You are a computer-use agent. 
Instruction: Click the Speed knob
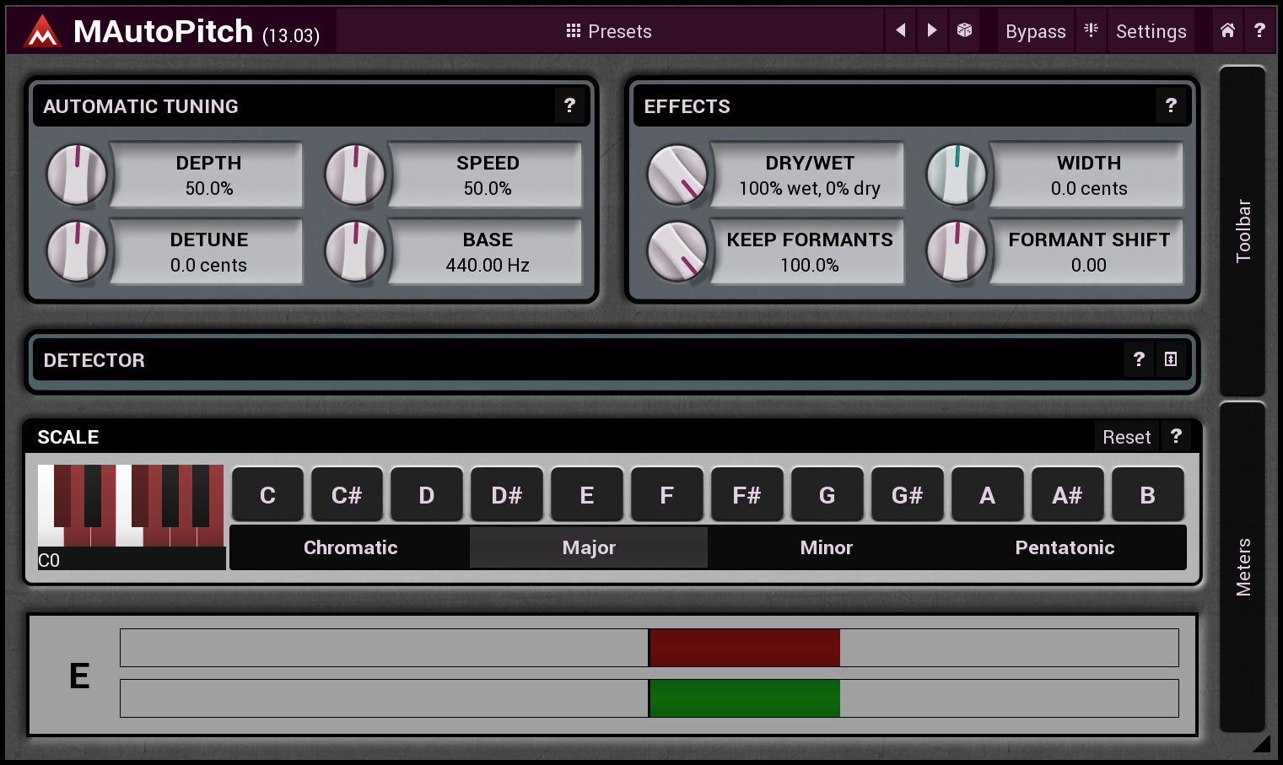pos(355,175)
